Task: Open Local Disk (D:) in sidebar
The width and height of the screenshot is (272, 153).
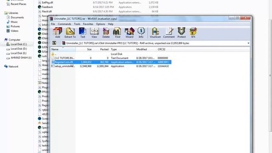Action: pos(19,49)
